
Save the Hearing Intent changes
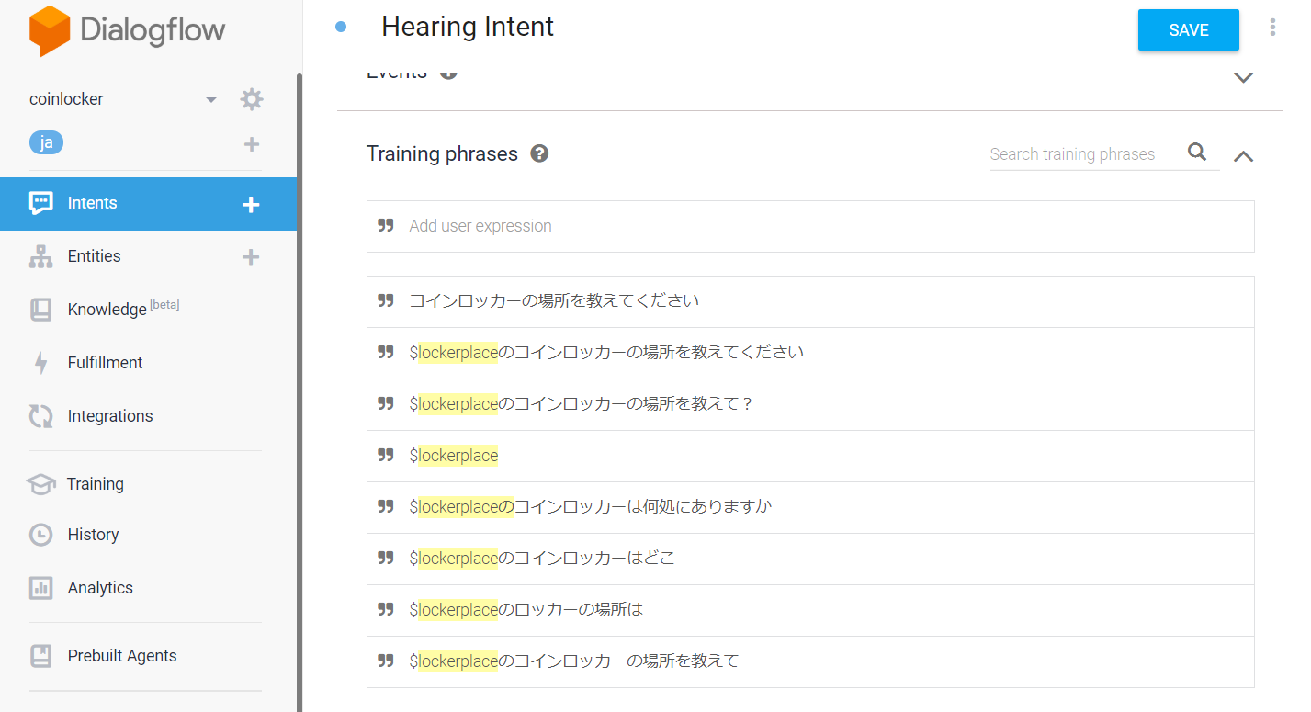(x=1188, y=29)
